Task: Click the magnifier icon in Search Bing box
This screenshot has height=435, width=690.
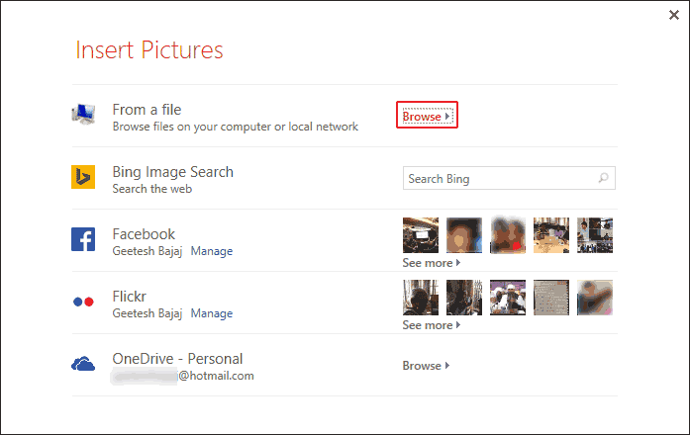Action: tap(603, 178)
